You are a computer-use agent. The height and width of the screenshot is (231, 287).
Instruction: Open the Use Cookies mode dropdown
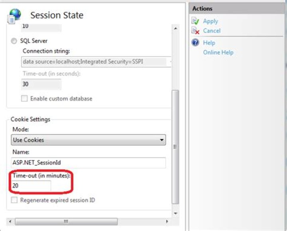click(88, 140)
